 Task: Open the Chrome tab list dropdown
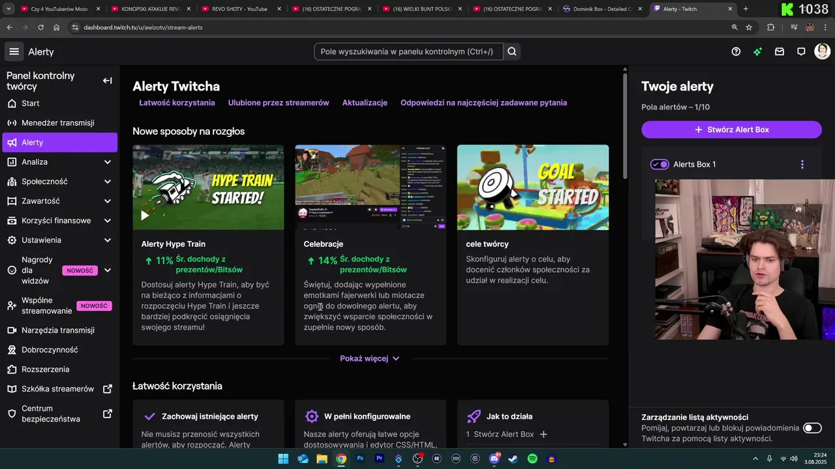click(8, 9)
